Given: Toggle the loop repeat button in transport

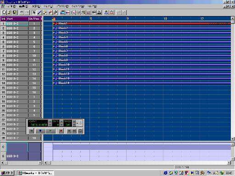Looking at the screenshot, I should (x=80, y=131).
